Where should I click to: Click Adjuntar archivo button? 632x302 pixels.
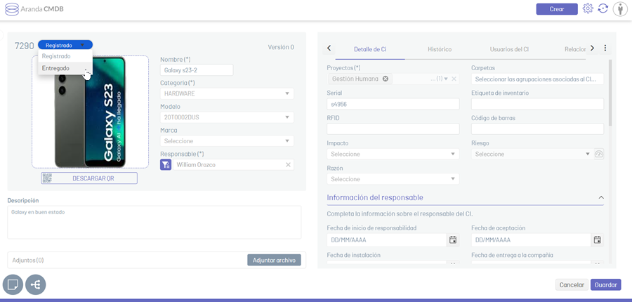point(274,260)
